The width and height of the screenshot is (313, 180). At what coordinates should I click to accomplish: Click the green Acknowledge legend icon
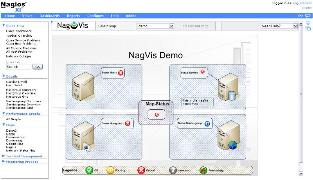203,170
